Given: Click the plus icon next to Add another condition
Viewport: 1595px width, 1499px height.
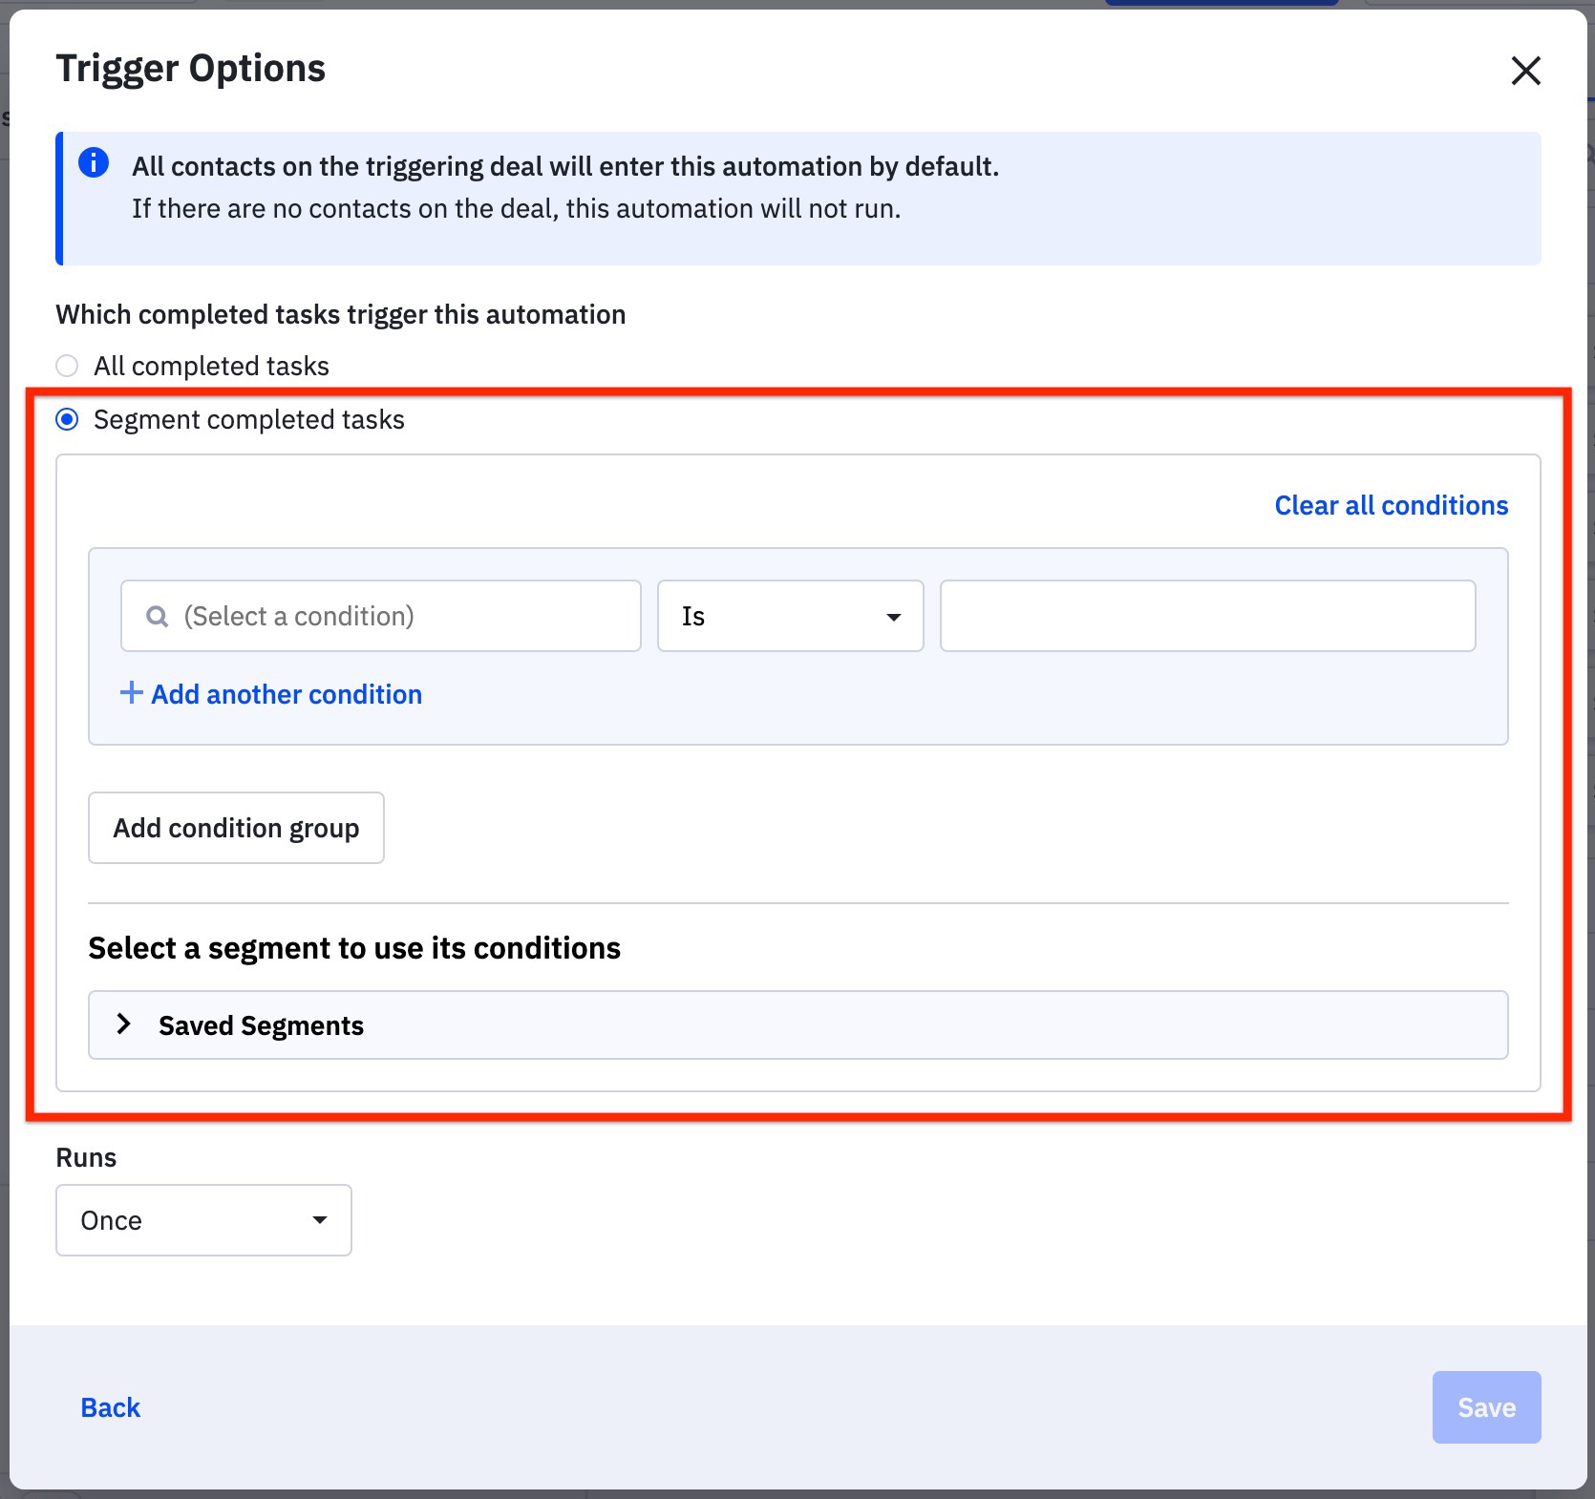Looking at the screenshot, I should point(131,693).
